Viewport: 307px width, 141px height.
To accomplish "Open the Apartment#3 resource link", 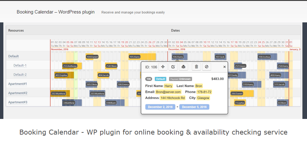I will [x=18, y=102].
